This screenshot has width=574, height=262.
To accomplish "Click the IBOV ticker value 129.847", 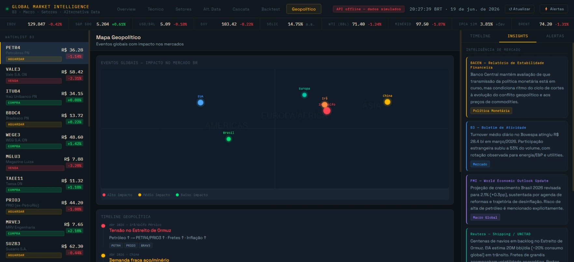I will point(36,24).
